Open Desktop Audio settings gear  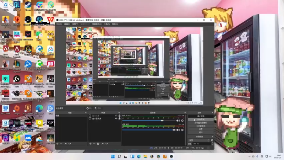click(182, 130)
